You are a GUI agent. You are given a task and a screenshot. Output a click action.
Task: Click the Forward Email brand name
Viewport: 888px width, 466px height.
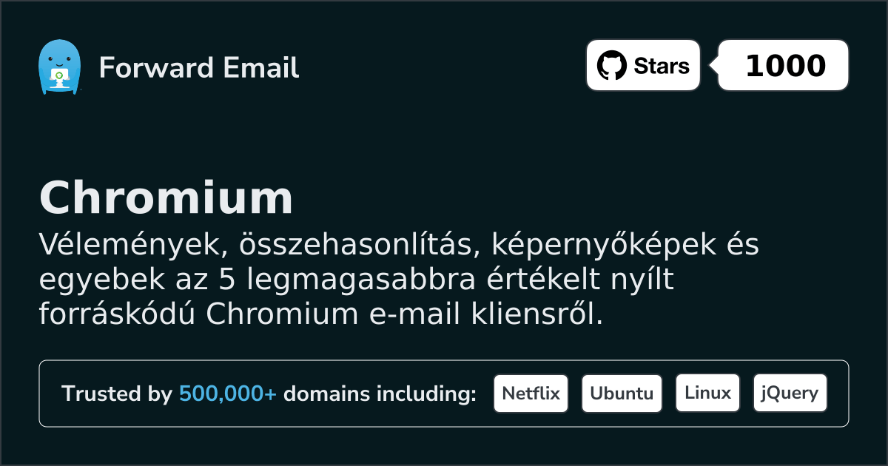[x=199, y=68]
